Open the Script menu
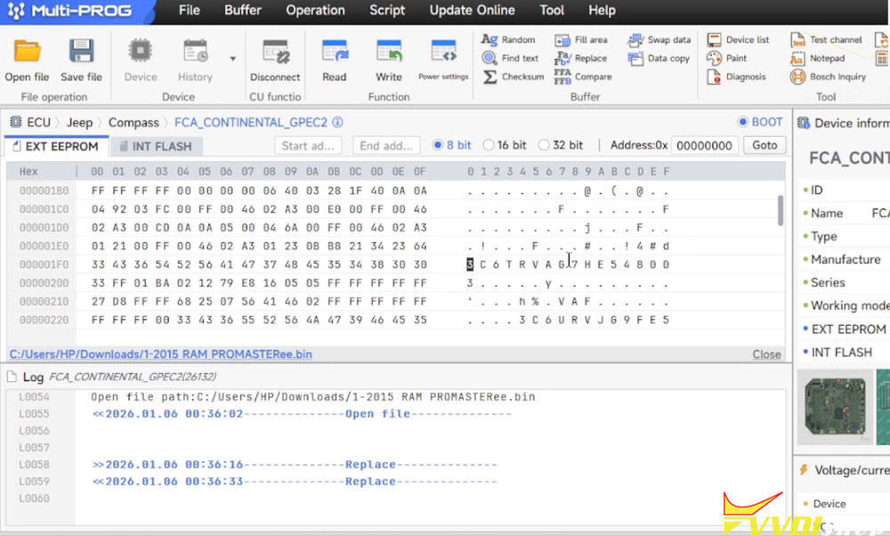This screenshot has height=536, width=890. (387, 11)
